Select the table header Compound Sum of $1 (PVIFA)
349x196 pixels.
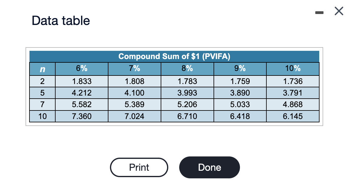174,56
